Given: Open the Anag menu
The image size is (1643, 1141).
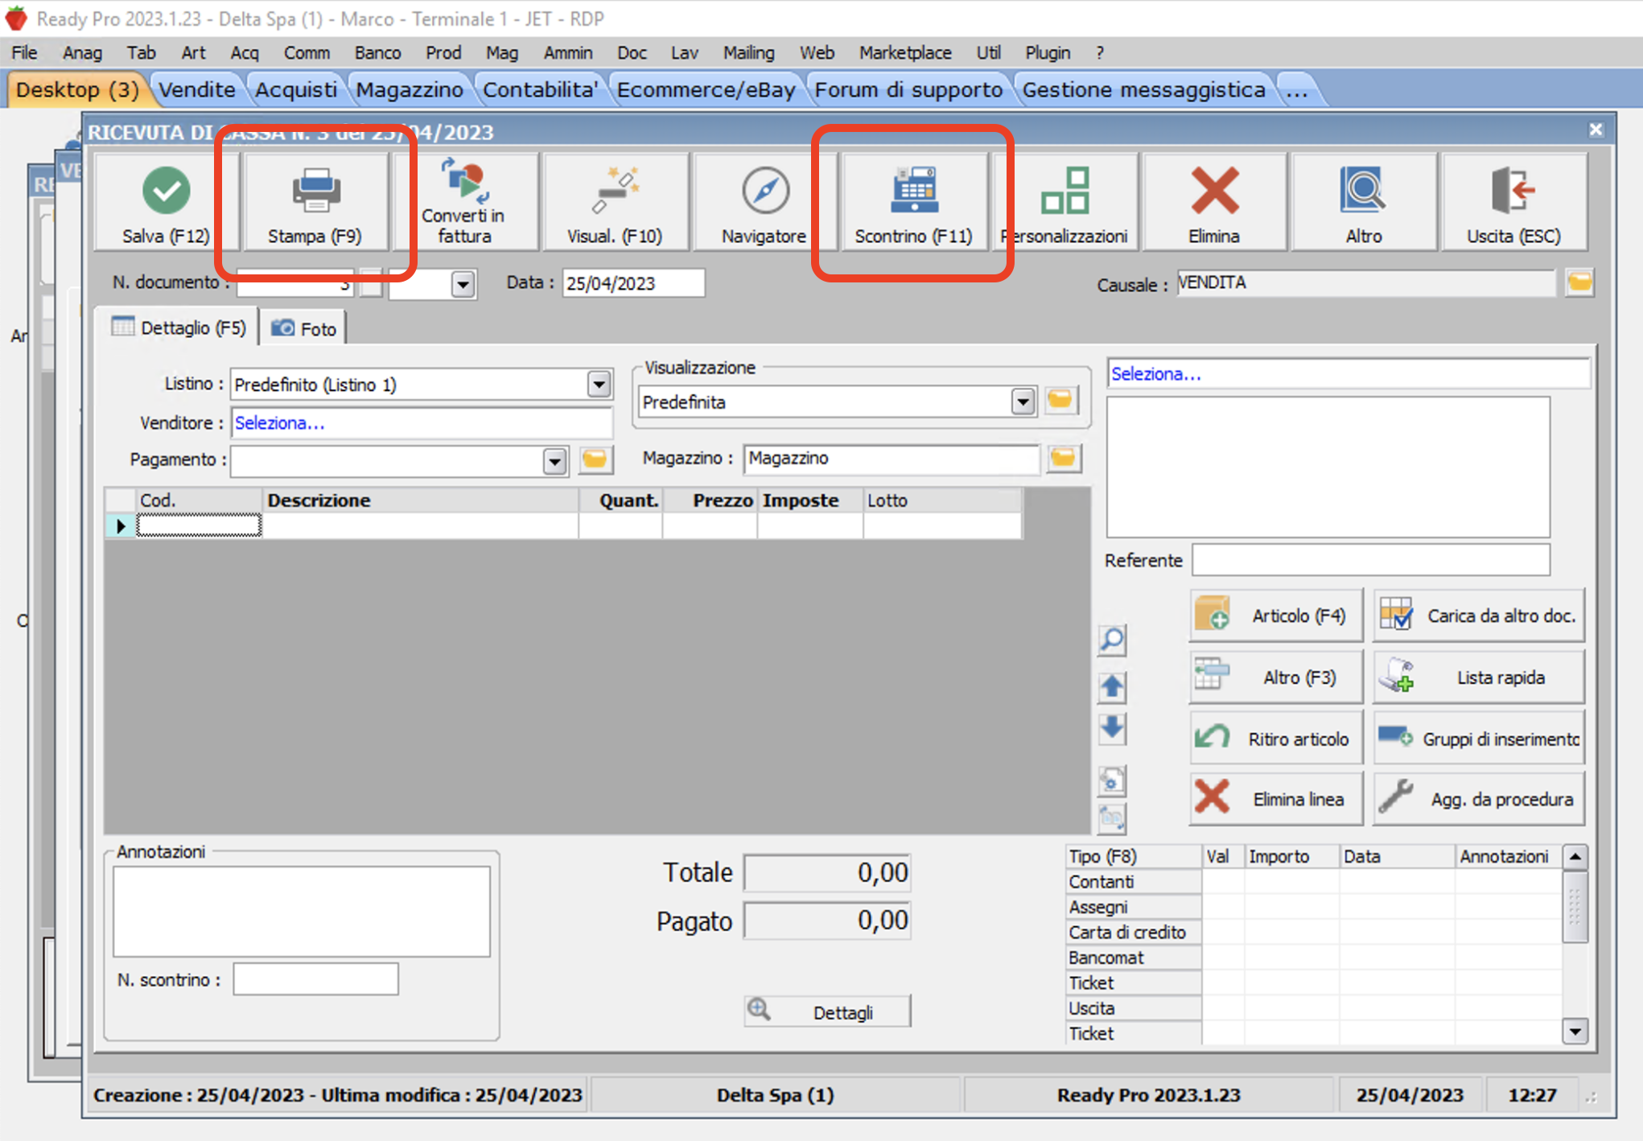Looking at the screenshot, I should [x=82, y=53].
